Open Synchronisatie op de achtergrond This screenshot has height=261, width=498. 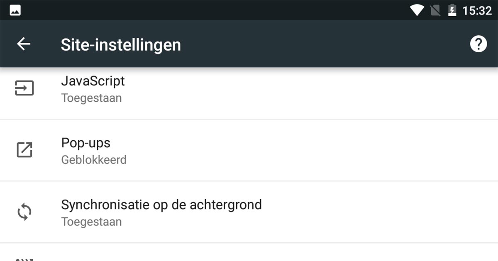[x=161, y=205]
